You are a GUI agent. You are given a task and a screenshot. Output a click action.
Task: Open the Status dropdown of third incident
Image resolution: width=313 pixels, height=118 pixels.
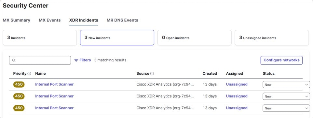pos(286,108)
